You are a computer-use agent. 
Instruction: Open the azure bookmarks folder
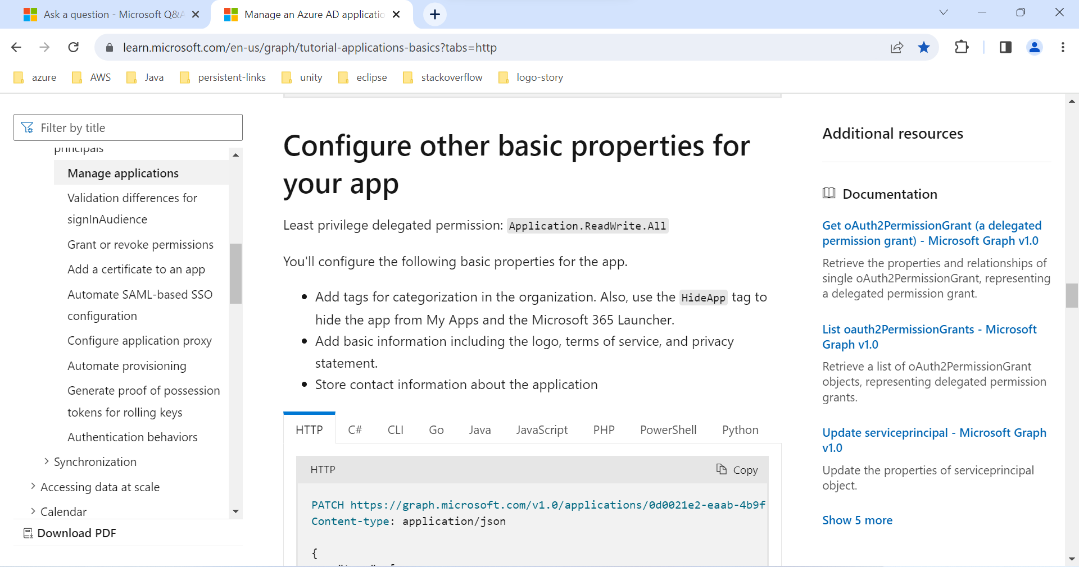coord(35,77)
